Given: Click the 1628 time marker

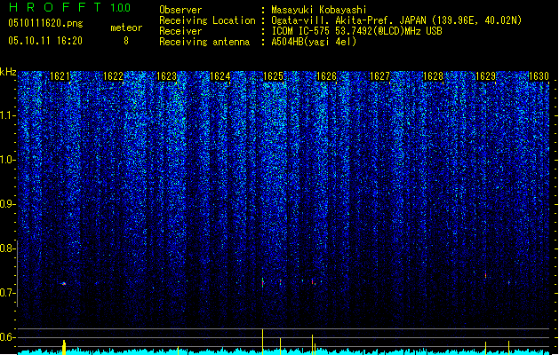Looking at the screenshot, I should point(433,76).
